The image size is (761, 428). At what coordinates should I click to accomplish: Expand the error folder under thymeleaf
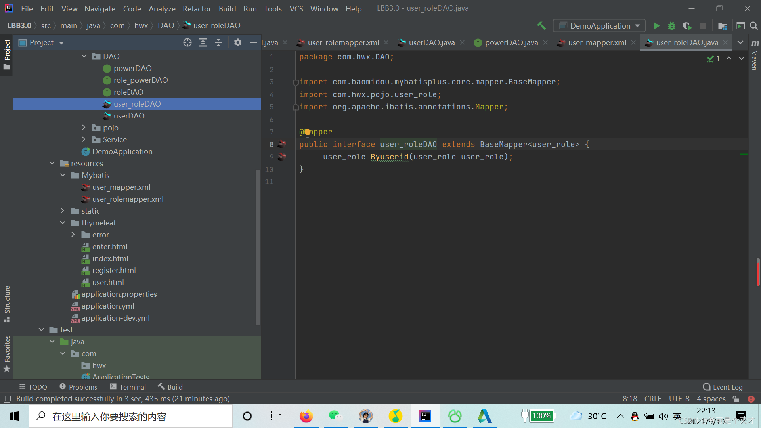[74, 234]
